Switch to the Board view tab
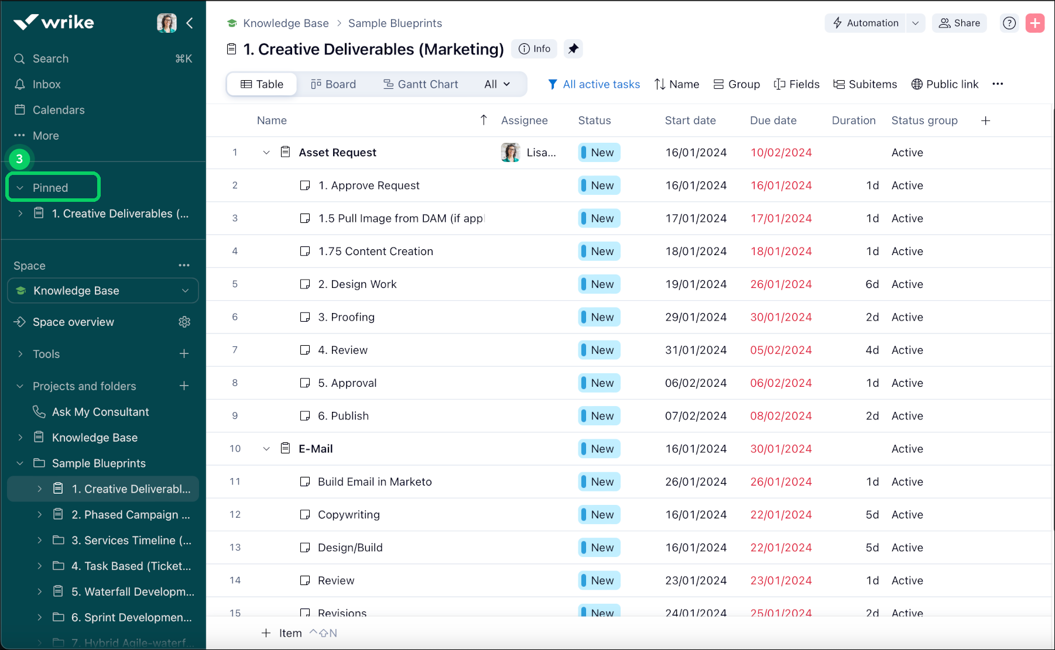Image resolution: width=1055 pixels, height=650 pixels. pos(333,84)
